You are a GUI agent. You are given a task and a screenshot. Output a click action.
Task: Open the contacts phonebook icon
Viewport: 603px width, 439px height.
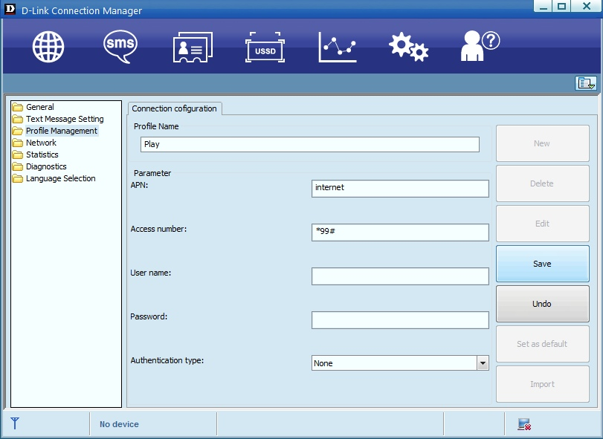193,47
